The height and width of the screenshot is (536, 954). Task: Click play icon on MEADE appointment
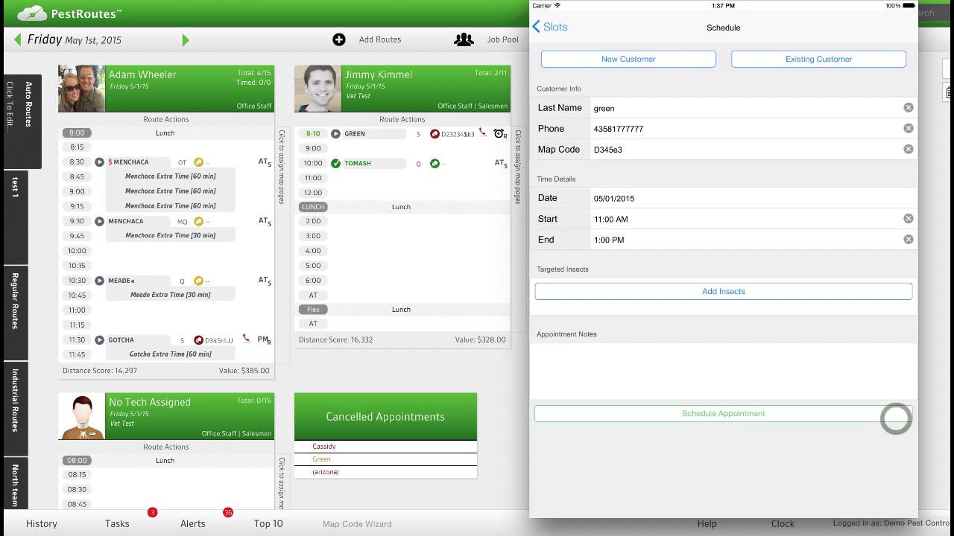pos(99,281)
